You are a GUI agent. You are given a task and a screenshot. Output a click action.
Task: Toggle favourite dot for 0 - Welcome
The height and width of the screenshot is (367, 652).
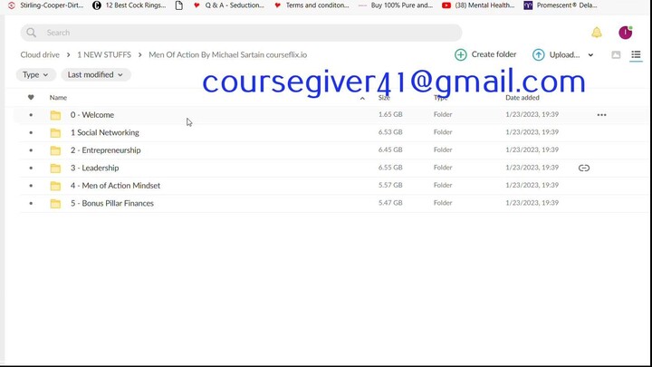[x=31, y=115]
